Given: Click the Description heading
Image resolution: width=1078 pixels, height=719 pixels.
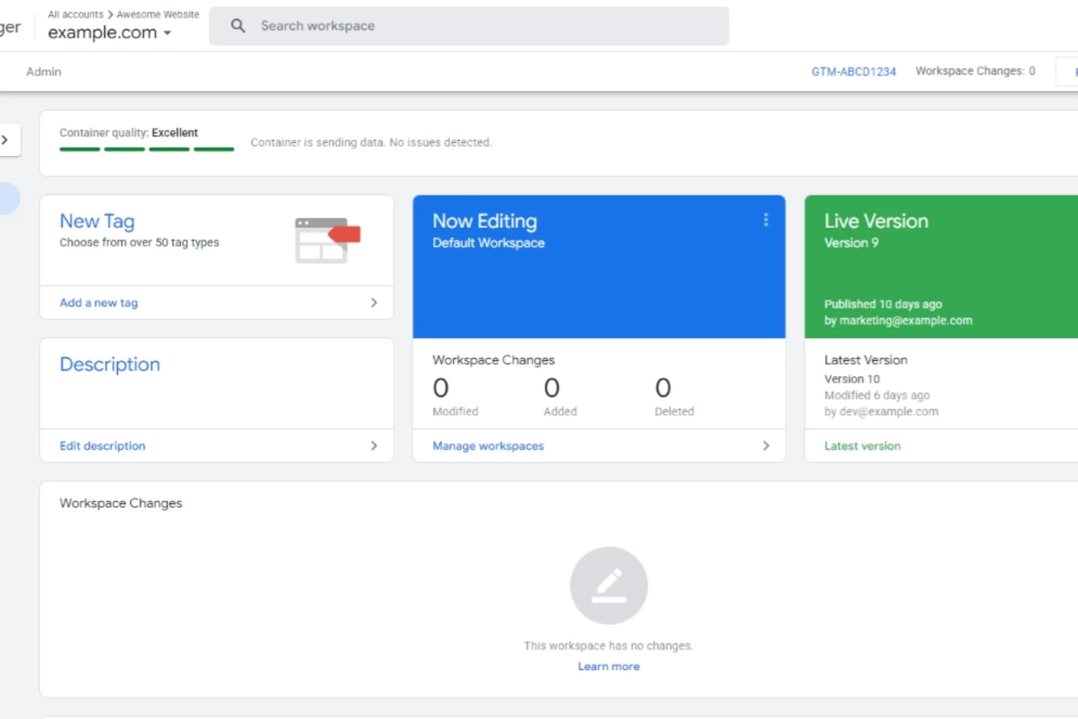Looking at the screenshot, I should pyautogui.click(x=110, y=365).
